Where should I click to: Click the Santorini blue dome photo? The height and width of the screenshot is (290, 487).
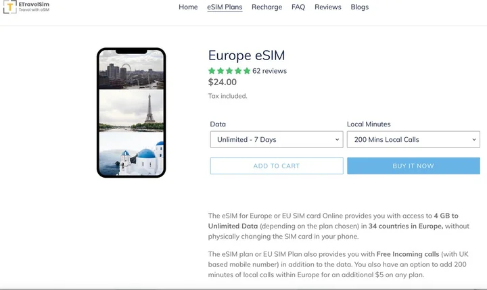[x=131, y=153]
